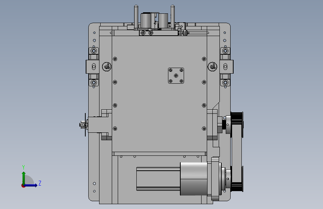
Task: Select the right slotted bracket on the frame edge
Action: 227,67
